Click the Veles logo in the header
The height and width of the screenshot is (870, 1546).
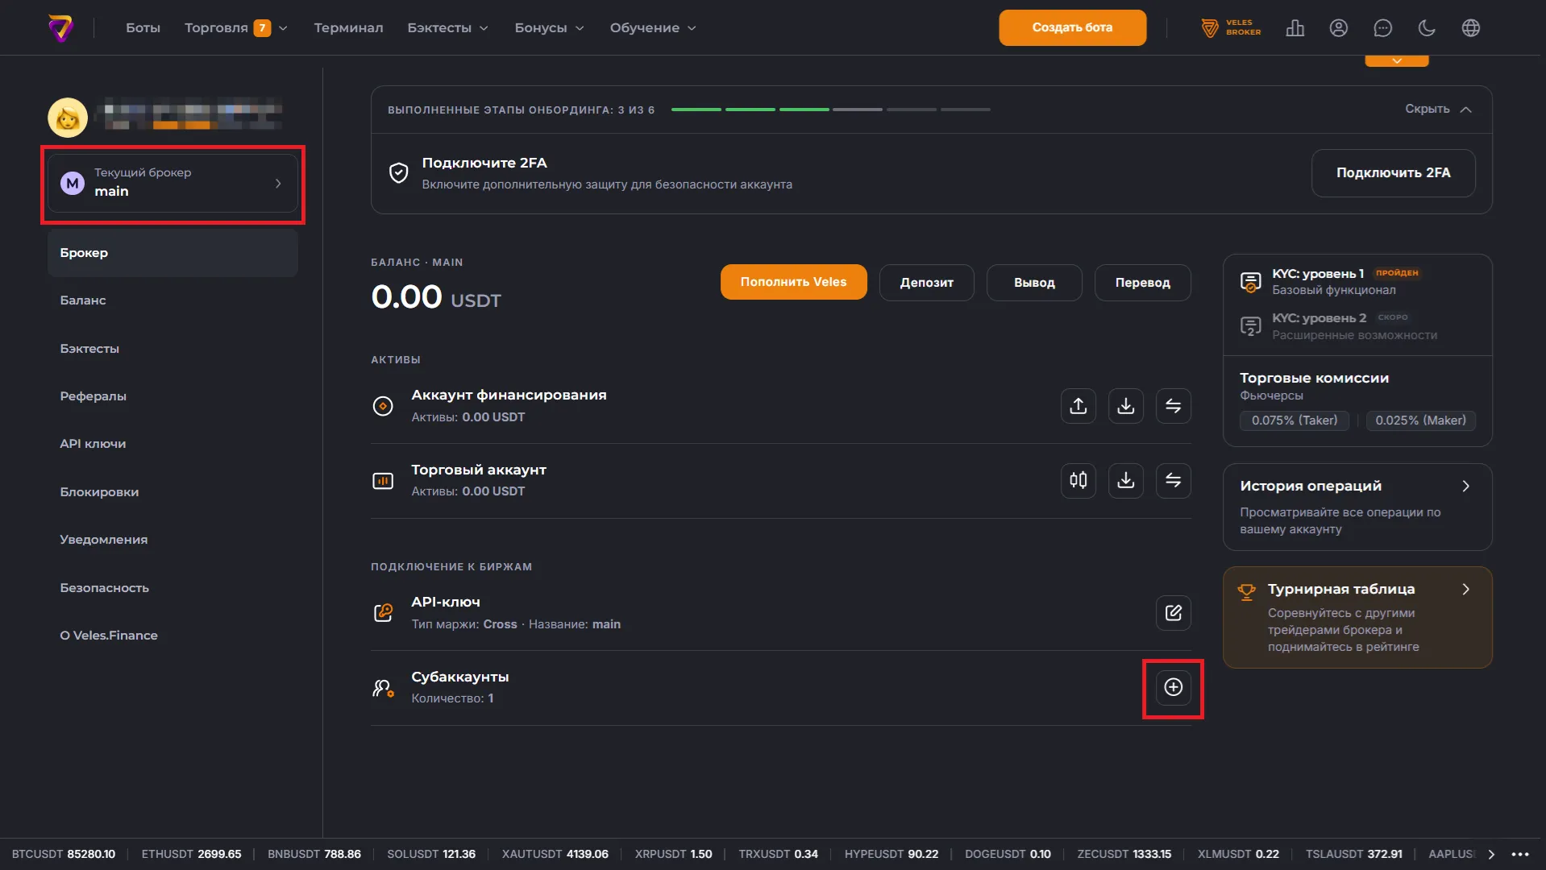tap(60, 28)
